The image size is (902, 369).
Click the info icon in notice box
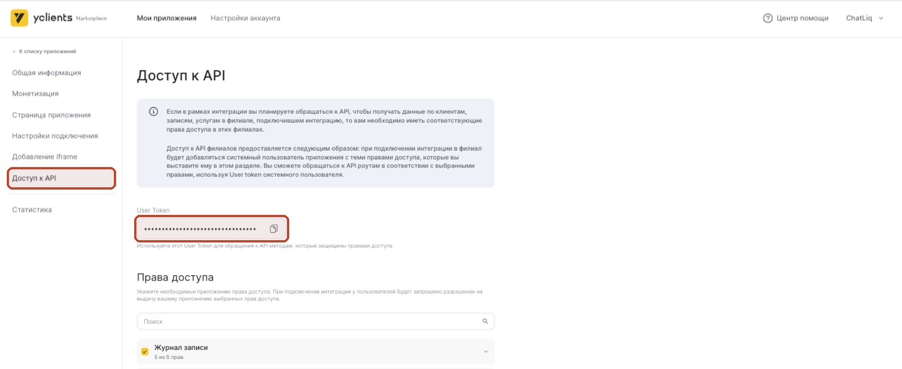[x=153, y=111]
